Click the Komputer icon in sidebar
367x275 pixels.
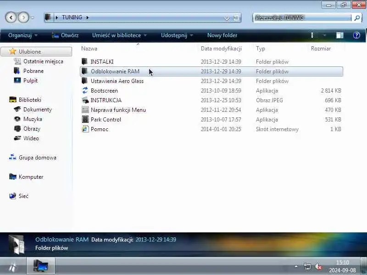coord(13,176)
